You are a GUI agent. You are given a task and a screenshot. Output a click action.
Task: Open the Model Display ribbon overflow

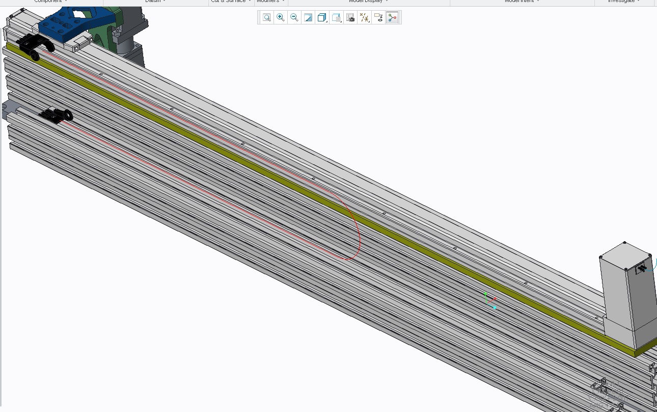[386, 1]
